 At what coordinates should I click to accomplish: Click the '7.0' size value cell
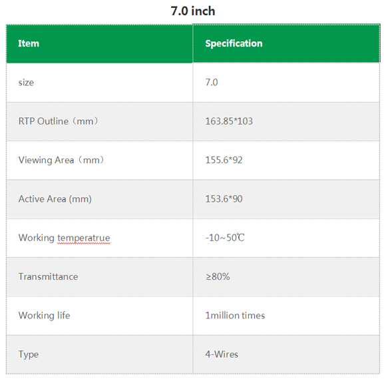pyautogui.click(x=286, y=83)
